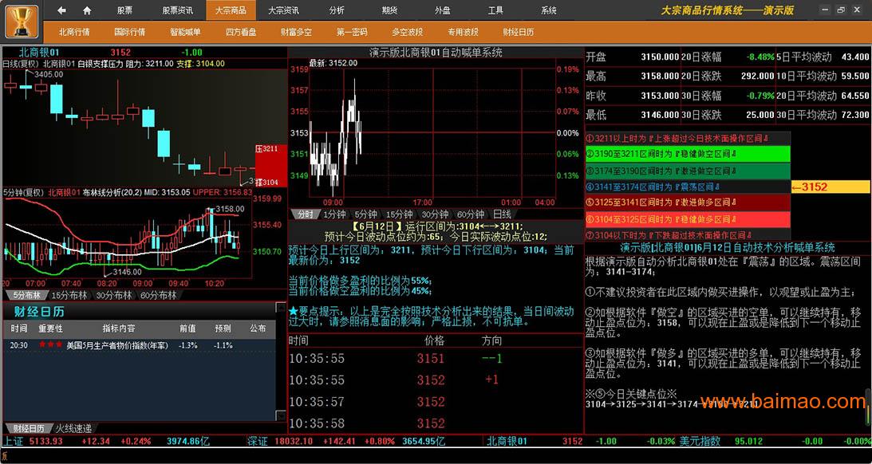Select the 日线 chart period tab
The height and width of the screenshot is (464, 872).
tap(502, 214)
